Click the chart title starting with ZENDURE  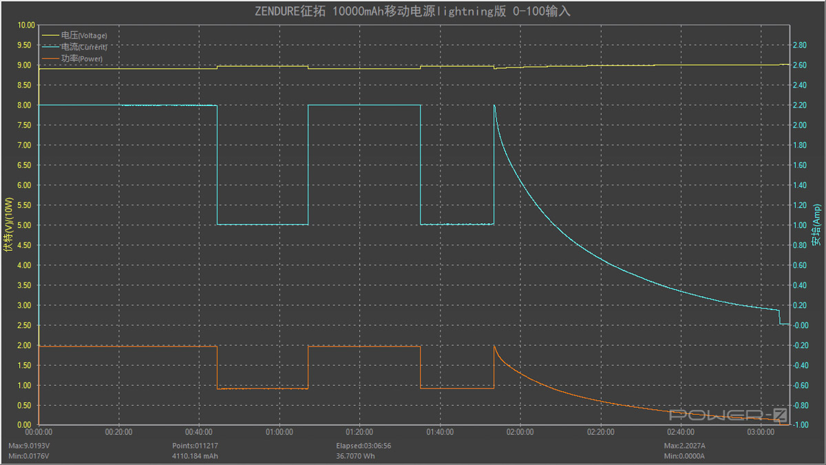tap(413, 12)
